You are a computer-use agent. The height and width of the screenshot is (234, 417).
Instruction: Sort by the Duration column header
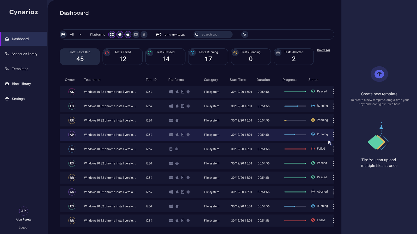pos(263,80)
